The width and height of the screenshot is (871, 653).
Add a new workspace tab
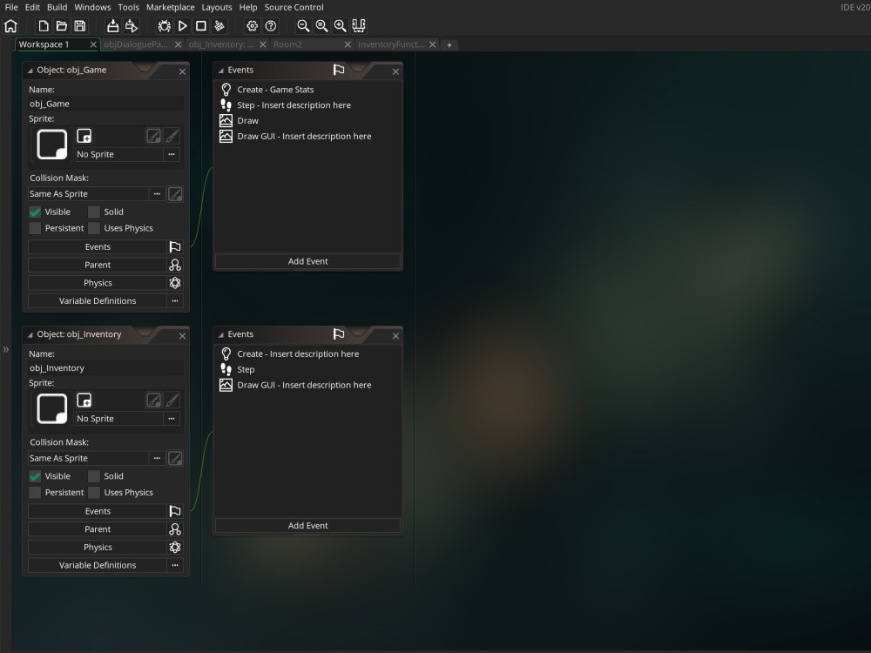[449, 45]
